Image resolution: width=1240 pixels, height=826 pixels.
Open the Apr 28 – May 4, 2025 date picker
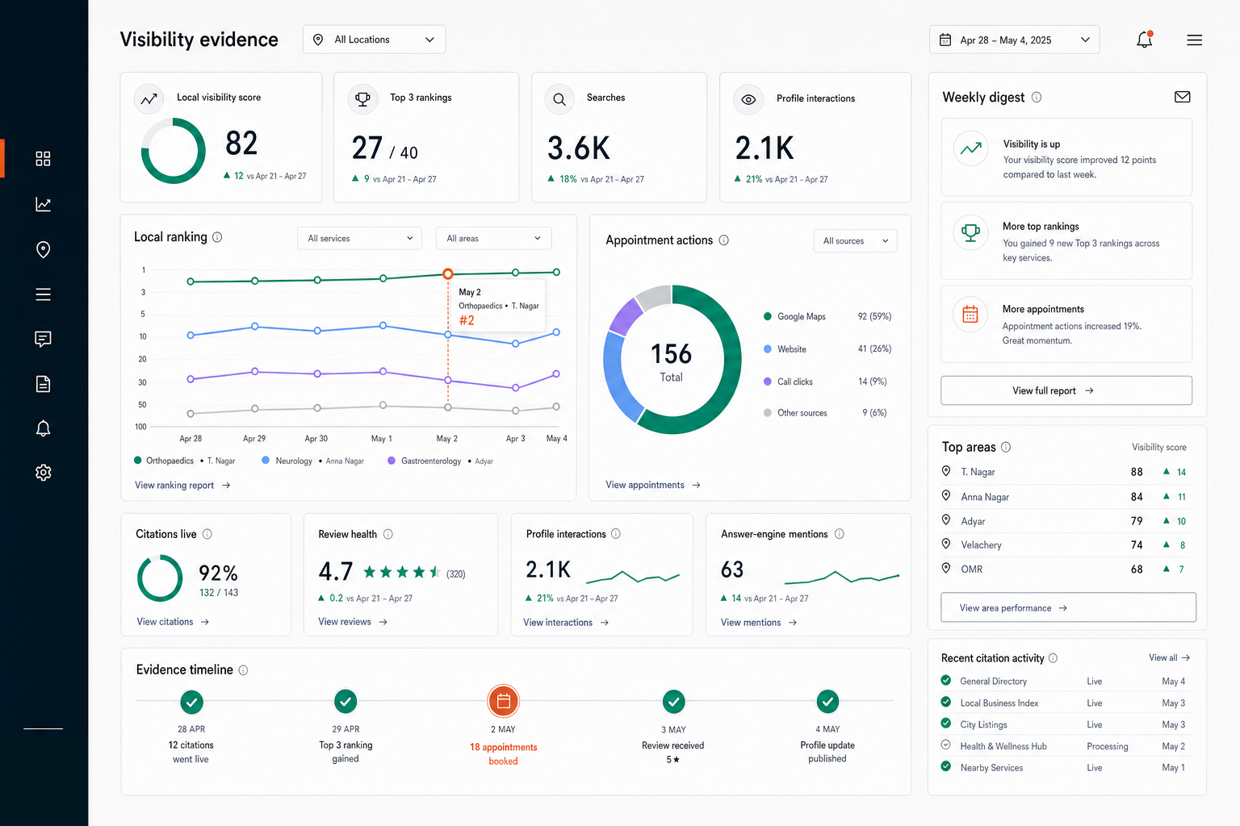pyautogui.click(x=1015, y=40)
